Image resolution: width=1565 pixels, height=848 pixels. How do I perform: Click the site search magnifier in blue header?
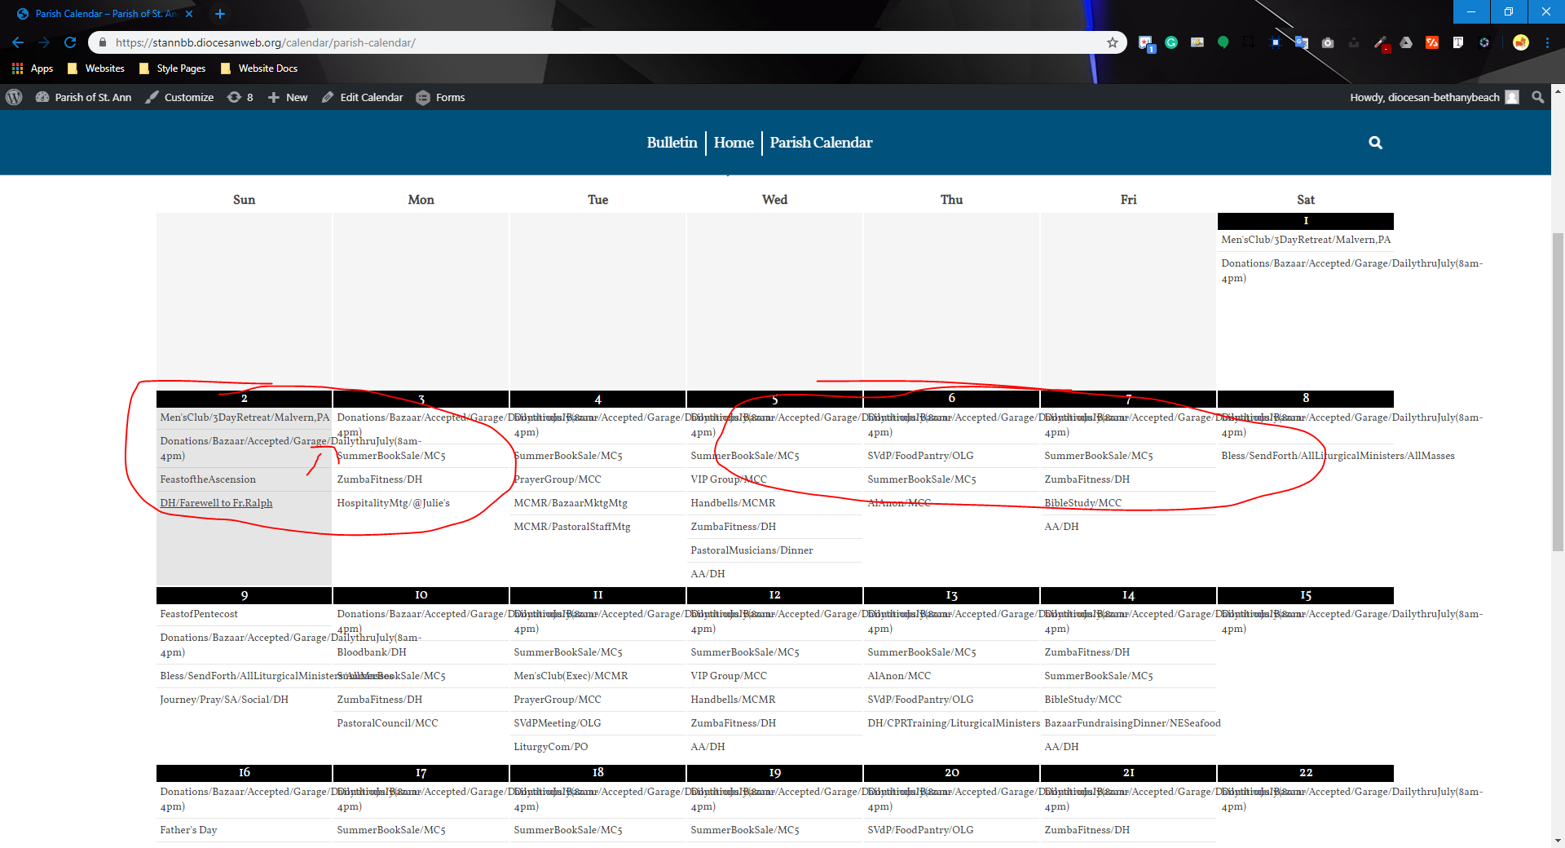coord(1375,143)
